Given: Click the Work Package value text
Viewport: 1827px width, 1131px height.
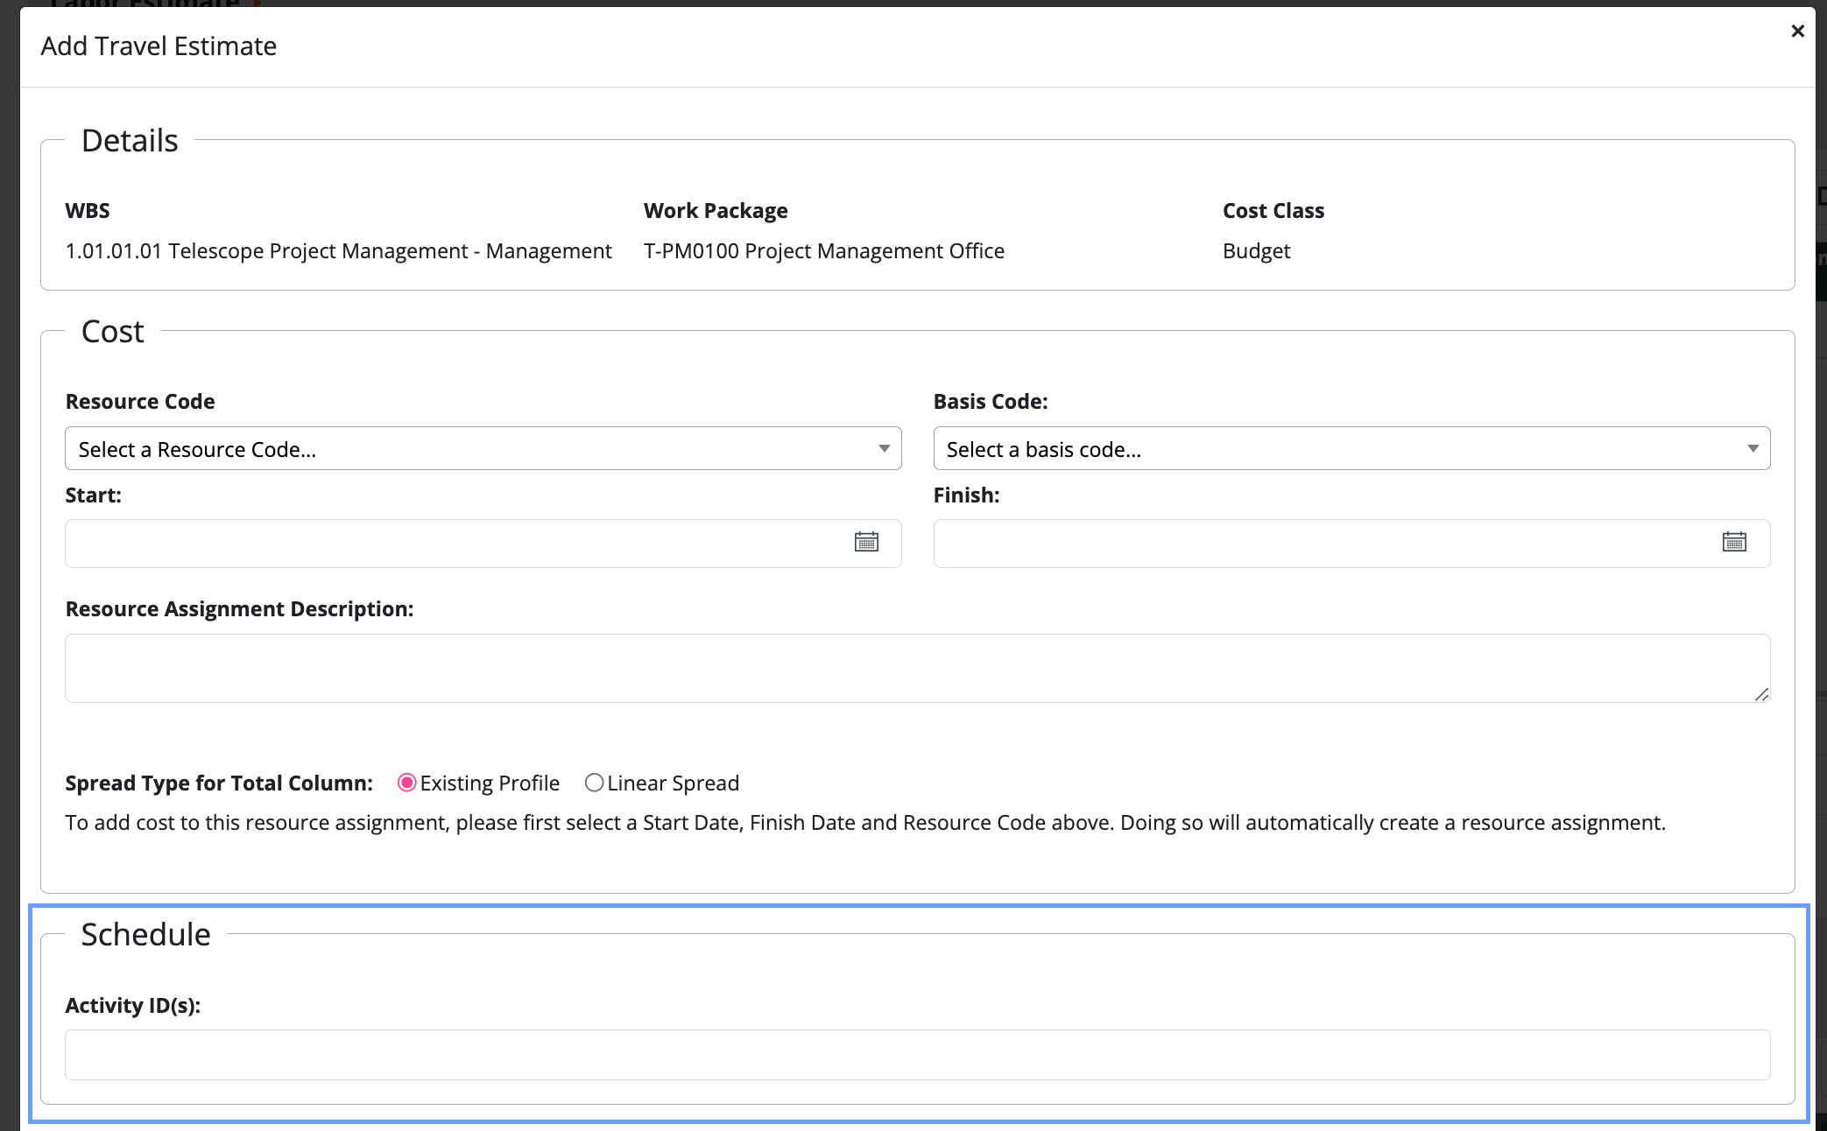Looking at the screenshot, I should (x=823, y=251).
